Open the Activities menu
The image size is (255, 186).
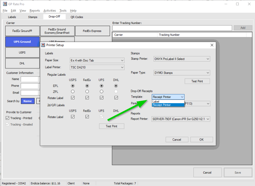[x=50, y=11]
